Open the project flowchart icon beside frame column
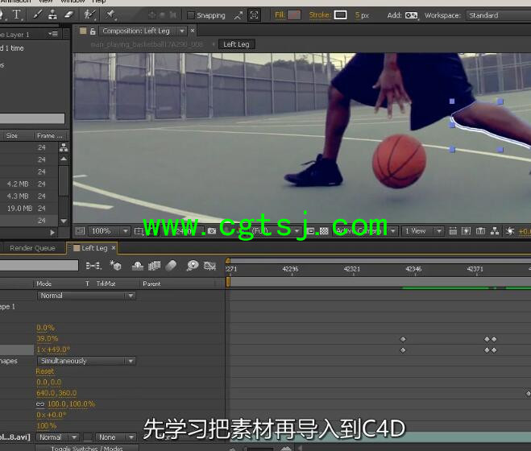Viewport: 531px width, 451px height. coord(64,147)
